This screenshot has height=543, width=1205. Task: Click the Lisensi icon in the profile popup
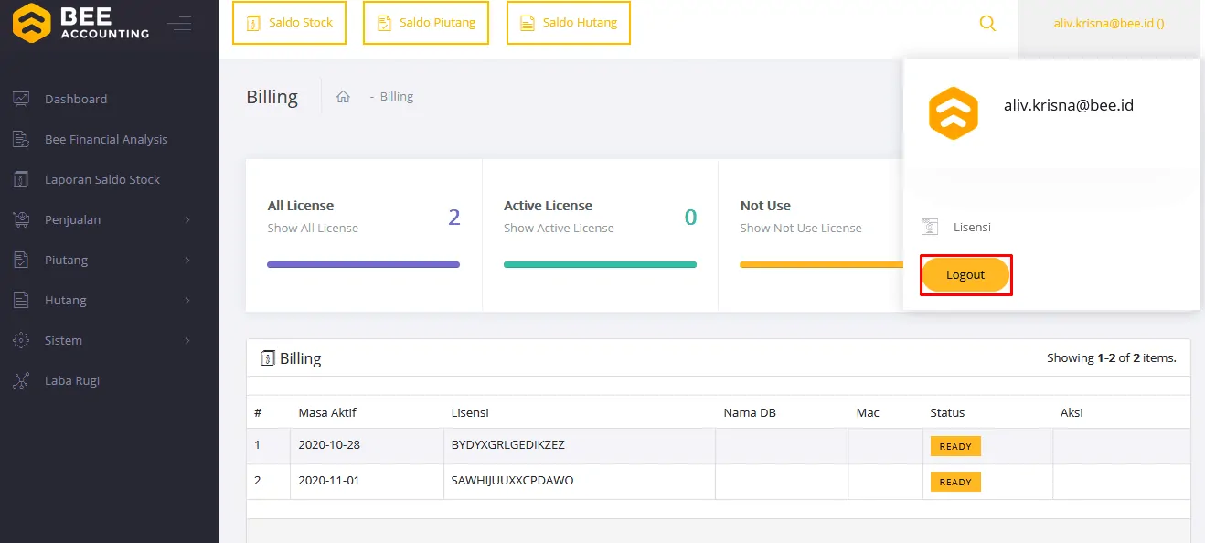(929, 226)
